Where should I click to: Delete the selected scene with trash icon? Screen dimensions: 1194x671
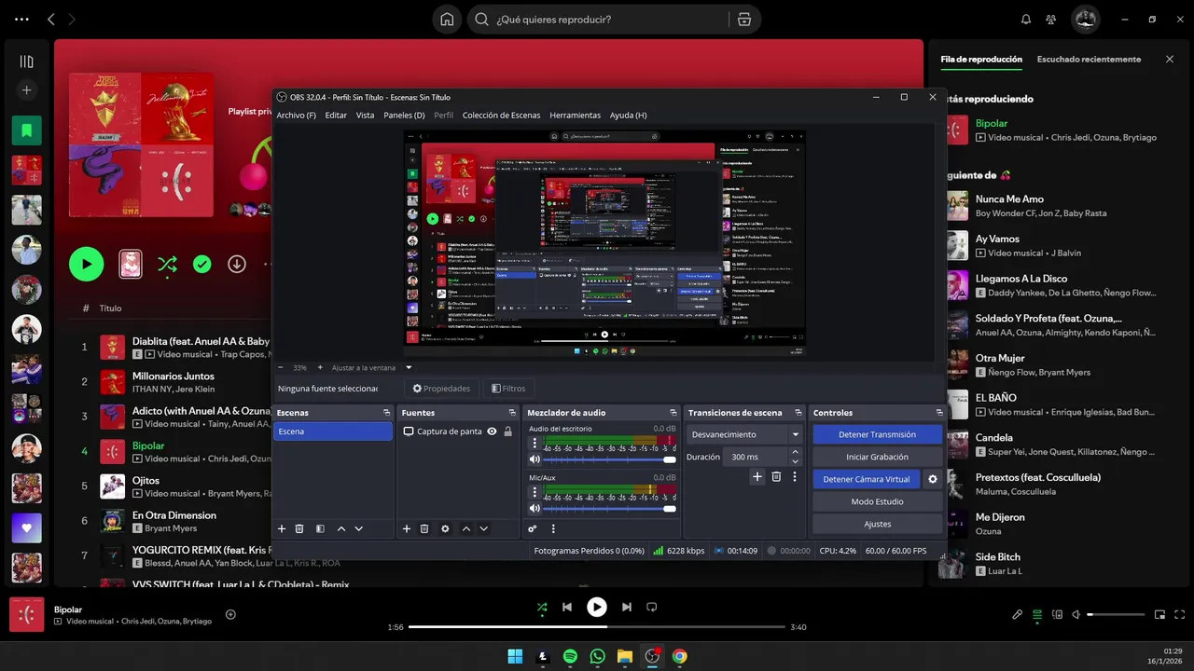coord(299,528)
